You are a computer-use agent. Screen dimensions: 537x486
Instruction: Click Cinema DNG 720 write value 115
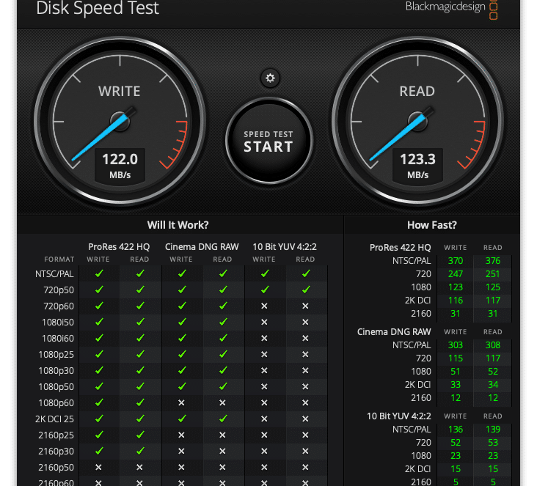click(456, 358)
